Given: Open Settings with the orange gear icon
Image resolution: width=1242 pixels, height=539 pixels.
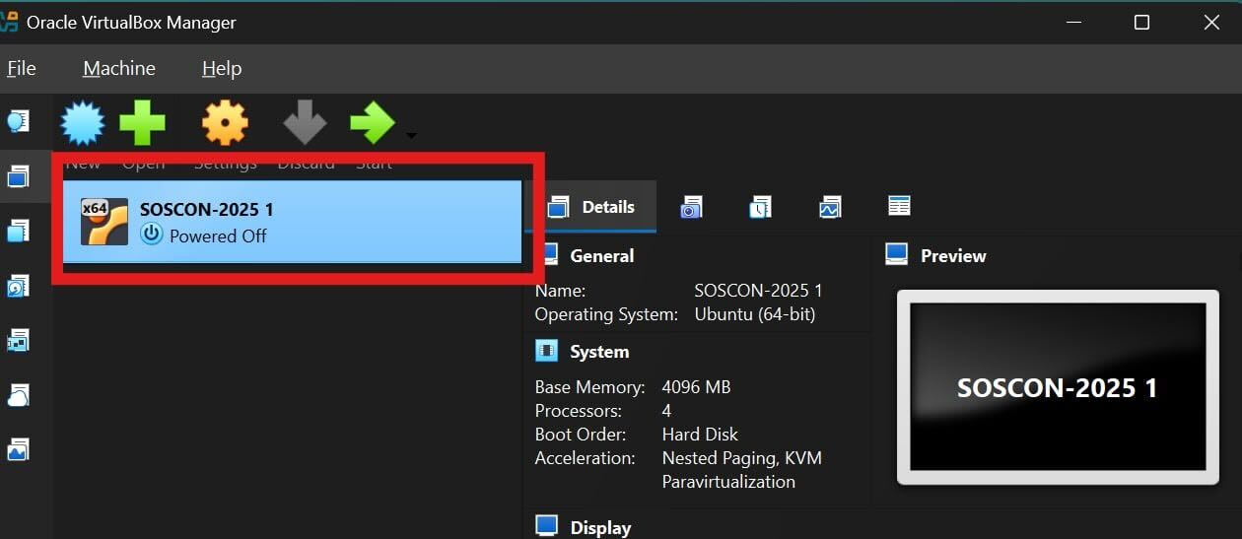Looking at the screenshot, I should 225,124.
